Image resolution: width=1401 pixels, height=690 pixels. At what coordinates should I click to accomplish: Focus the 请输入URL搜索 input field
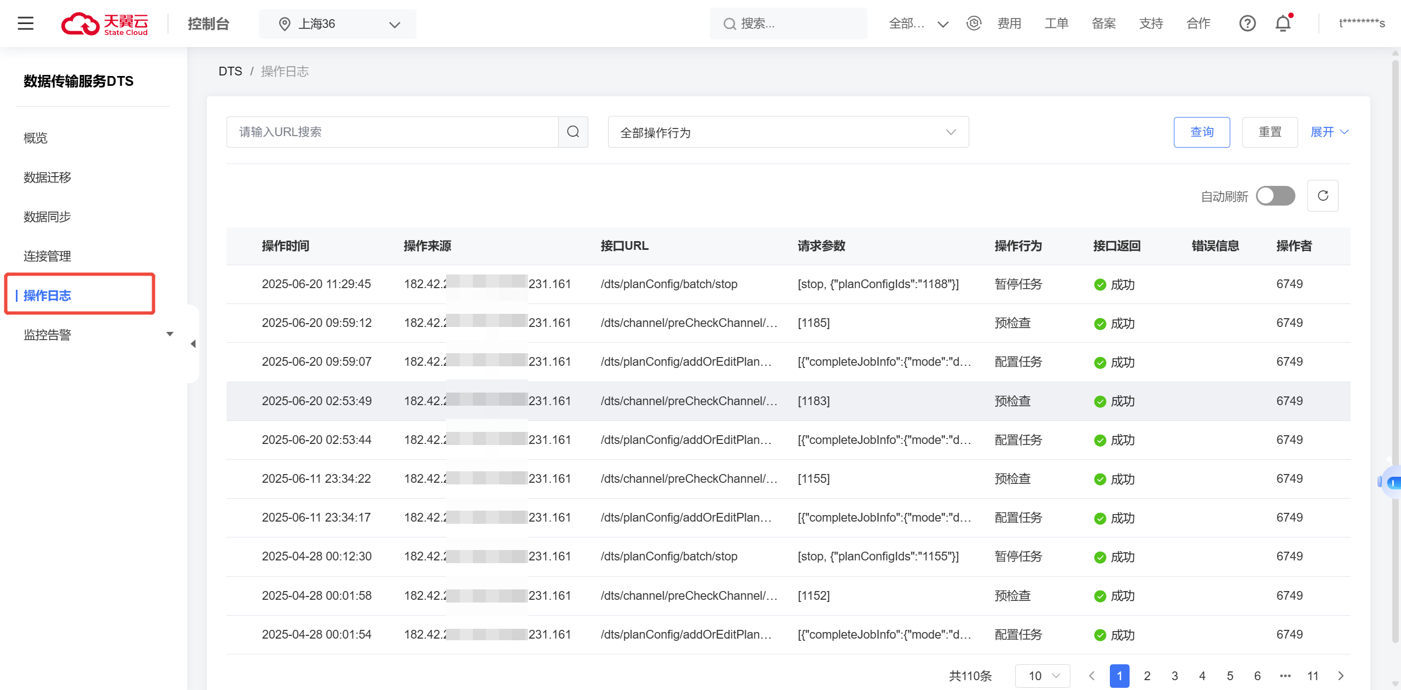coord(392,132)
